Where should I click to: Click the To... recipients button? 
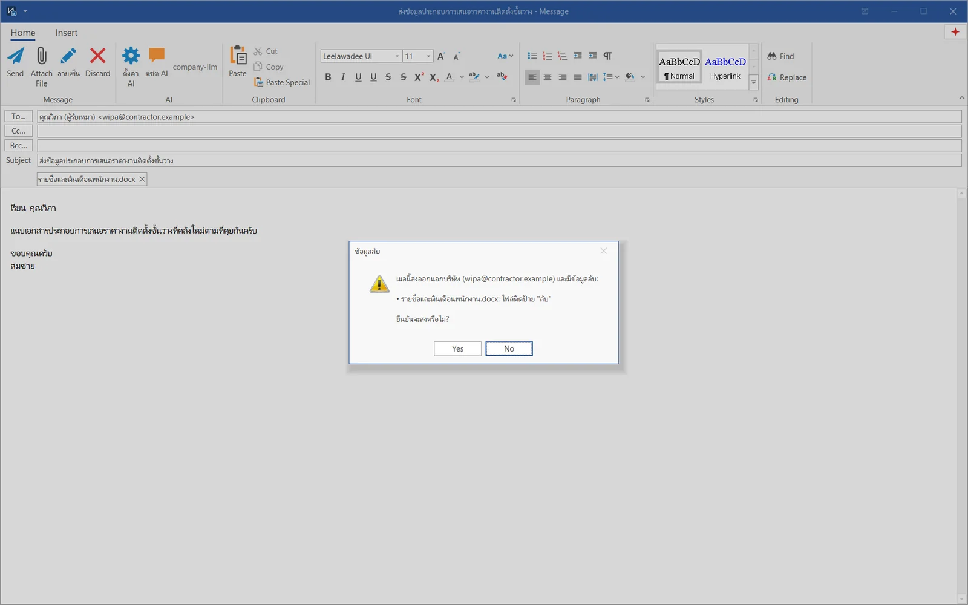tap(19, 116)
